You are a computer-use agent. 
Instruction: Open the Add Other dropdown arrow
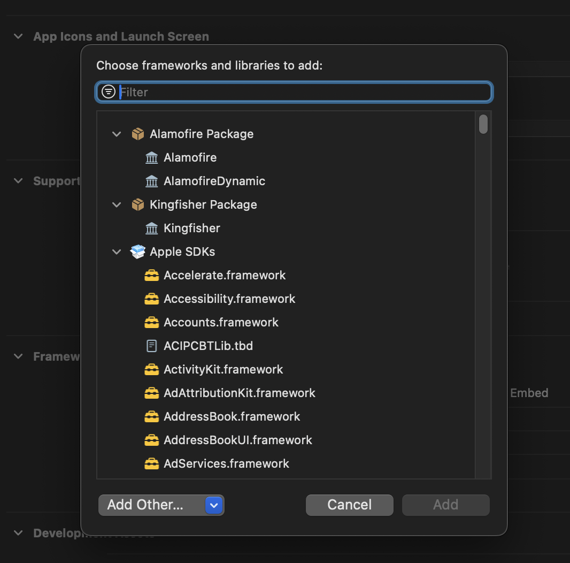[214, 505]
